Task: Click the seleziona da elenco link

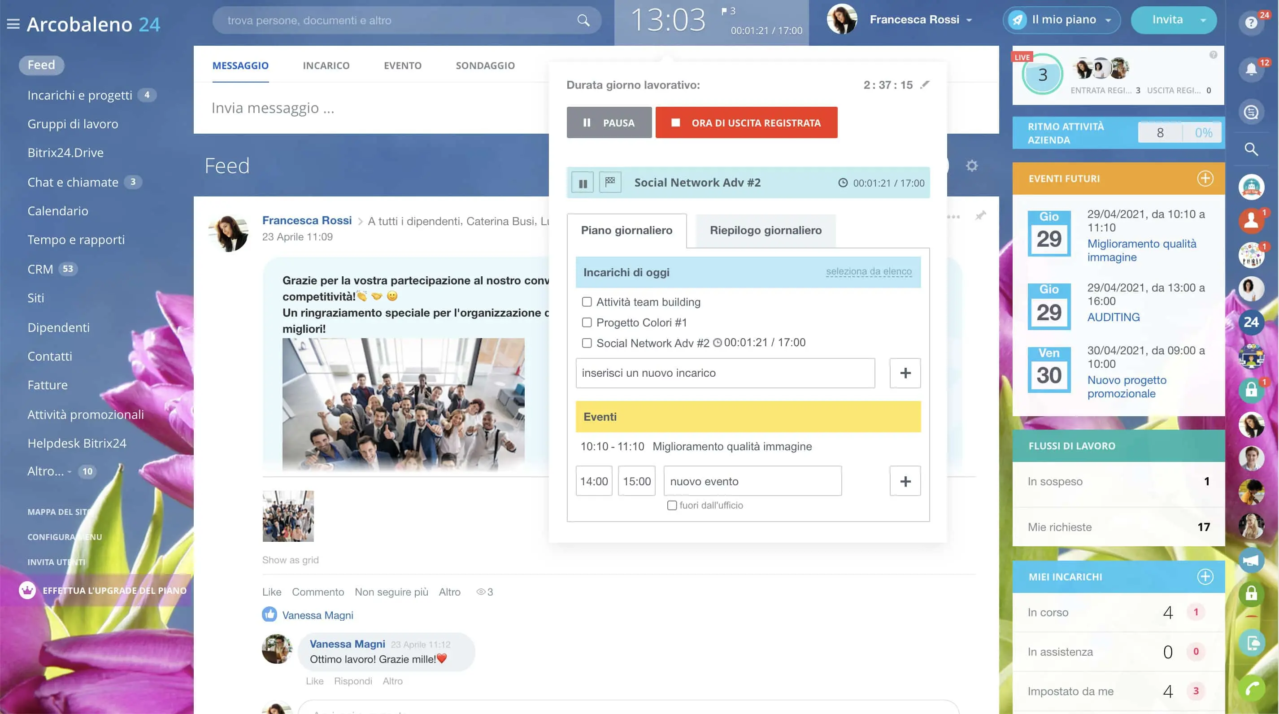Action: click(x=868, y=272)
